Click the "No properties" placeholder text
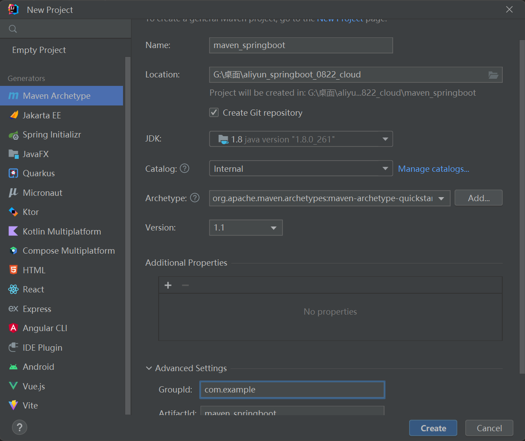The image size is (525, 441). click(330, 312)
